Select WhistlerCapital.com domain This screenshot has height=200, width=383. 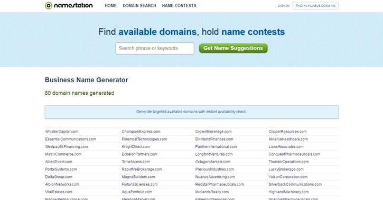tap(62, 132)
